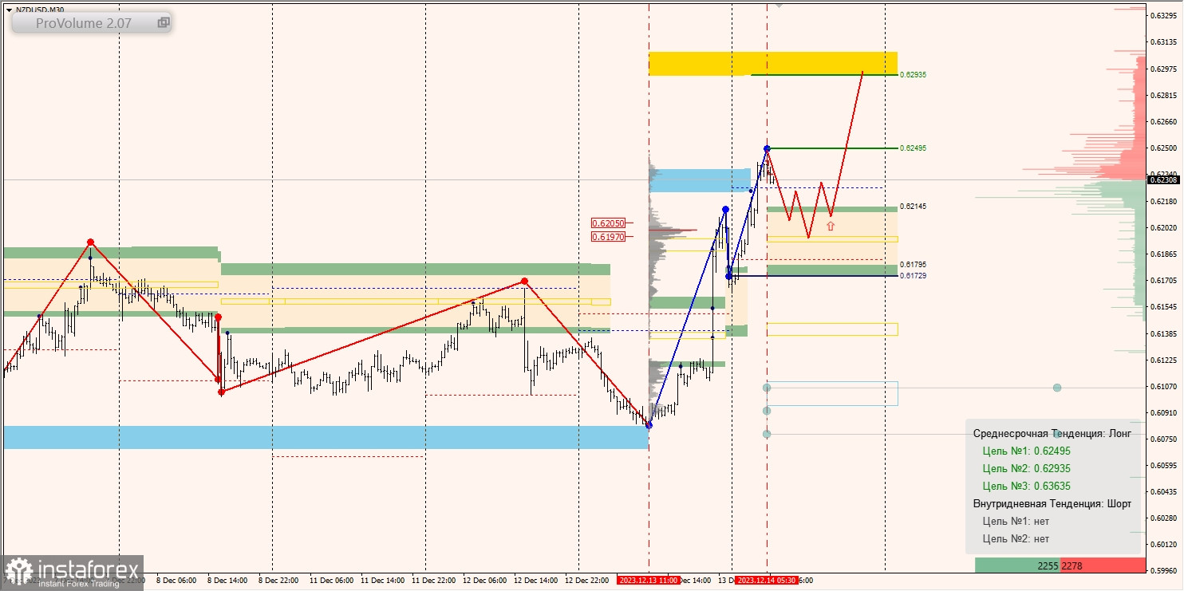Screen dimensions: 1184x591
Task: Click the '11 Dec 14:00' time axis label
Action: [382, 580]
